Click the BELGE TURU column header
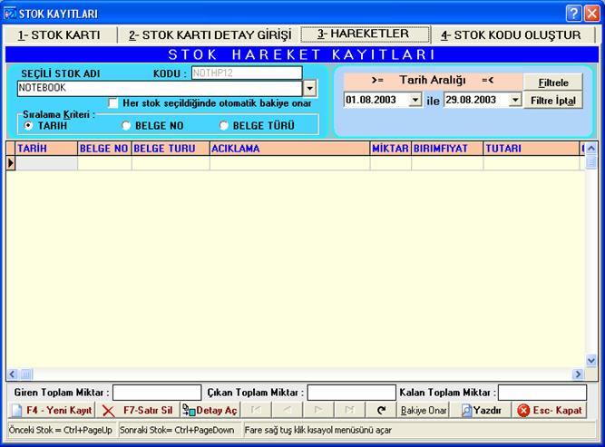The image size is (605, 447). 171,149
